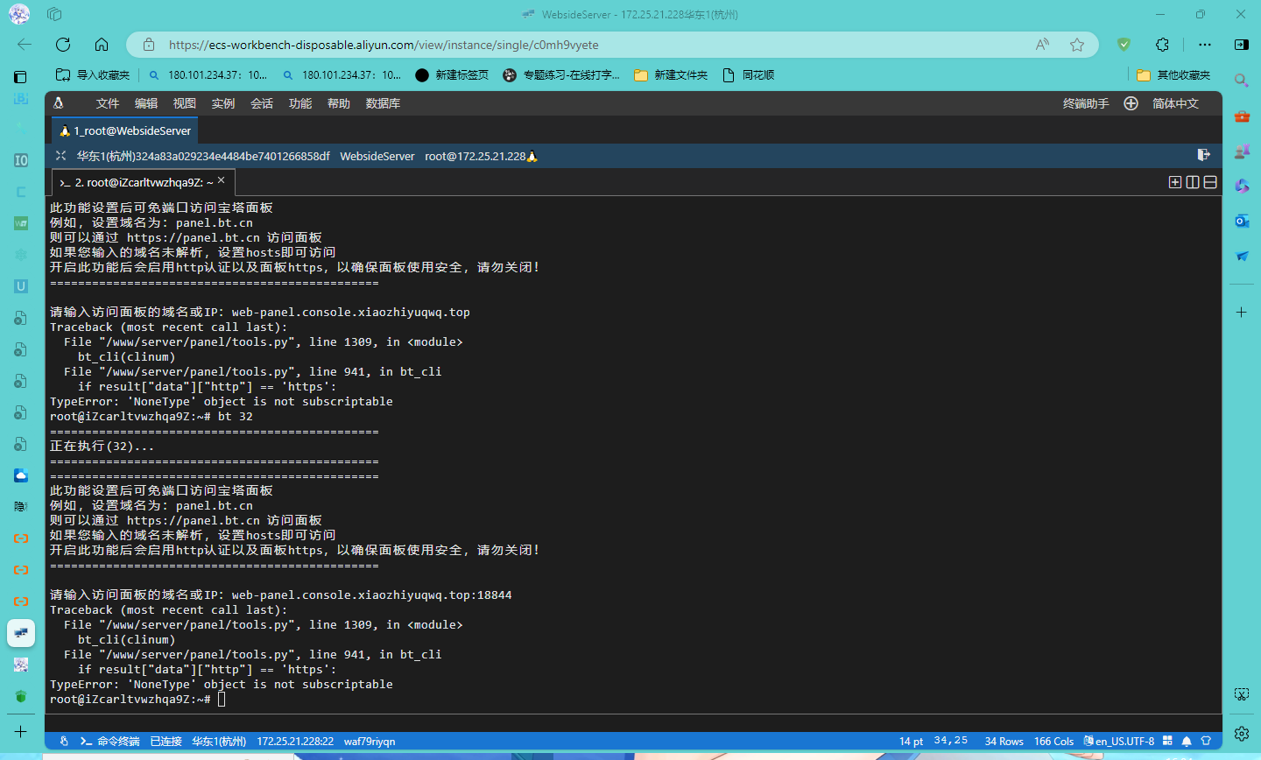Open browser extensions puzzle icon
Screen dimensions: 1261x760
(x=1162, y=45)
